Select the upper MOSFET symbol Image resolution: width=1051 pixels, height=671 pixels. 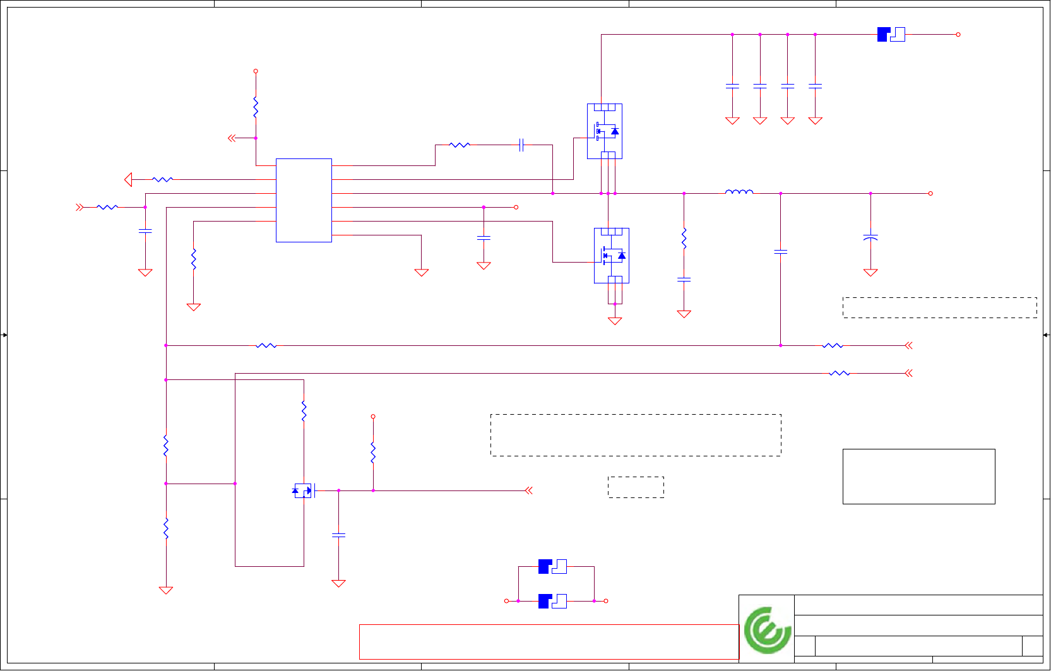coord(605,131)
